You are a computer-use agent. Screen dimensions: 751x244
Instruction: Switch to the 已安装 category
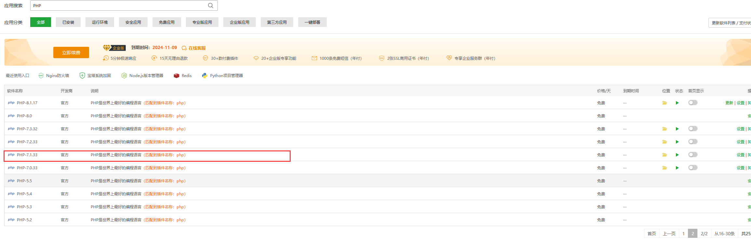(x=68, y=22)
